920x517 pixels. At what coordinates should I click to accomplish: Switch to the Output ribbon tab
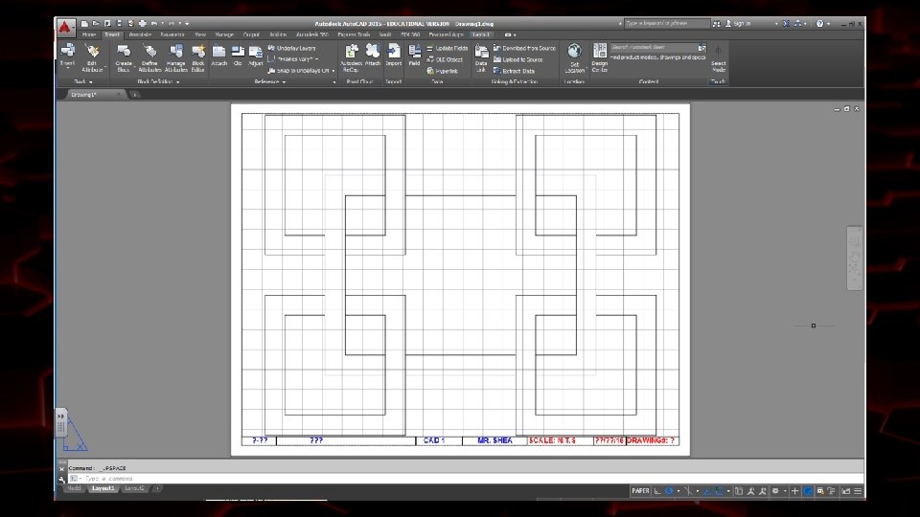point(251,34)
